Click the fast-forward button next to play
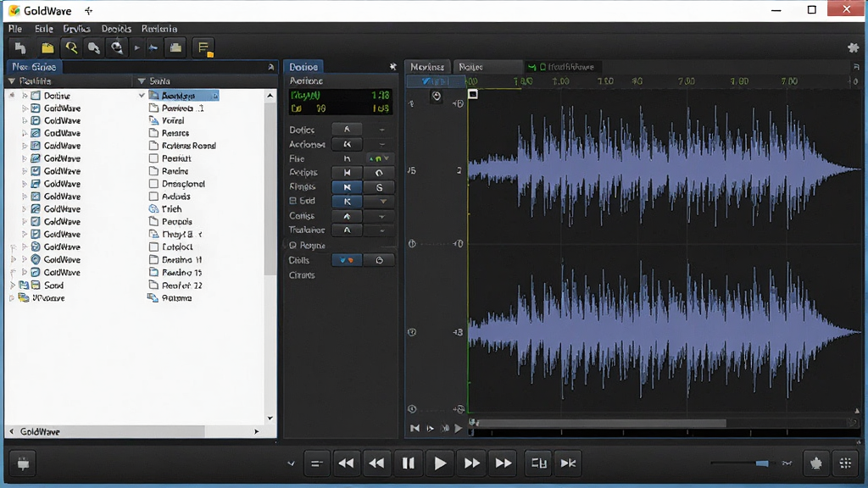 pyautogui.click(x=471, y=463)
